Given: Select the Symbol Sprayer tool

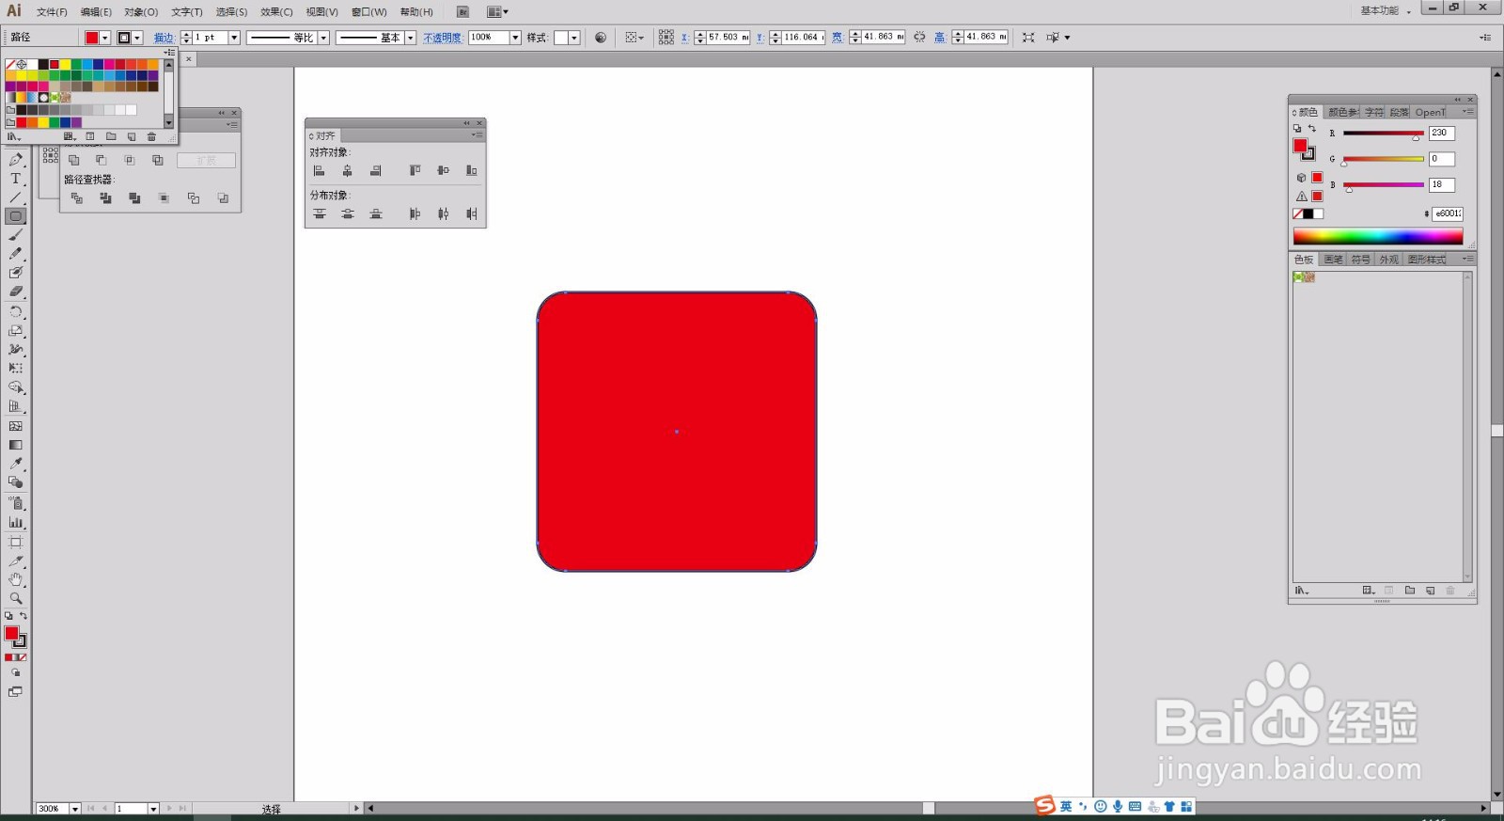Looking at the screenshot, I should tap(16, 503).
